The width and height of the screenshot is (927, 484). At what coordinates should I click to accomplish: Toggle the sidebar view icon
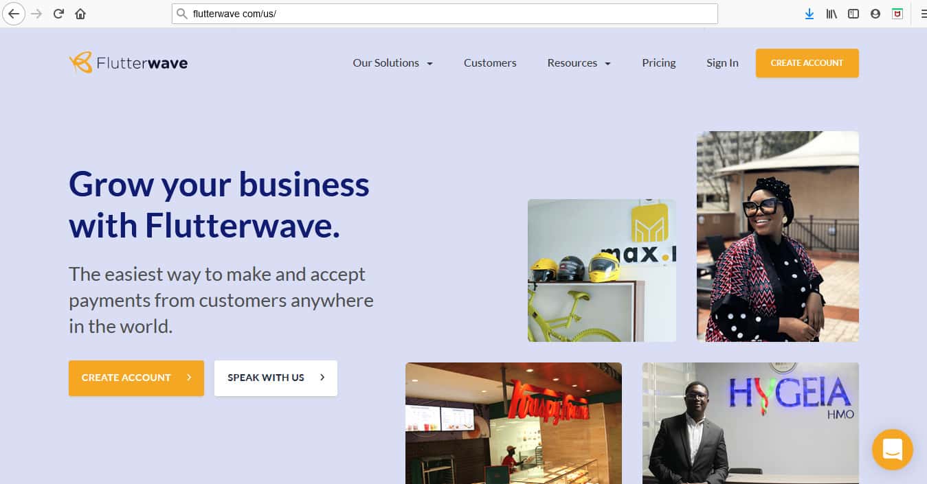tap(853, 14)
